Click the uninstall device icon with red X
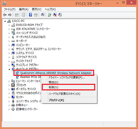 55,15
